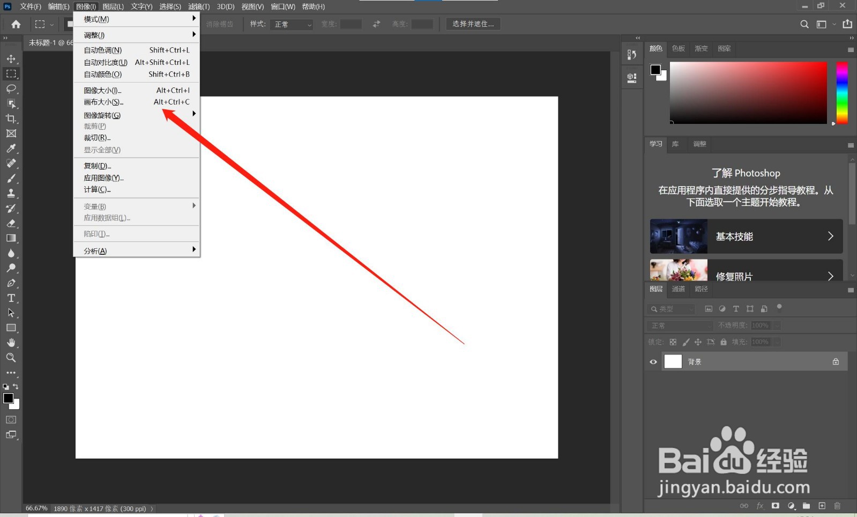
Task: Expand the 图像旋转(G) submenu
Action: pos(137,115)
